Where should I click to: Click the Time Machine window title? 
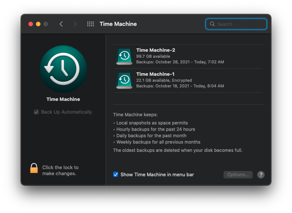[118, 24]
